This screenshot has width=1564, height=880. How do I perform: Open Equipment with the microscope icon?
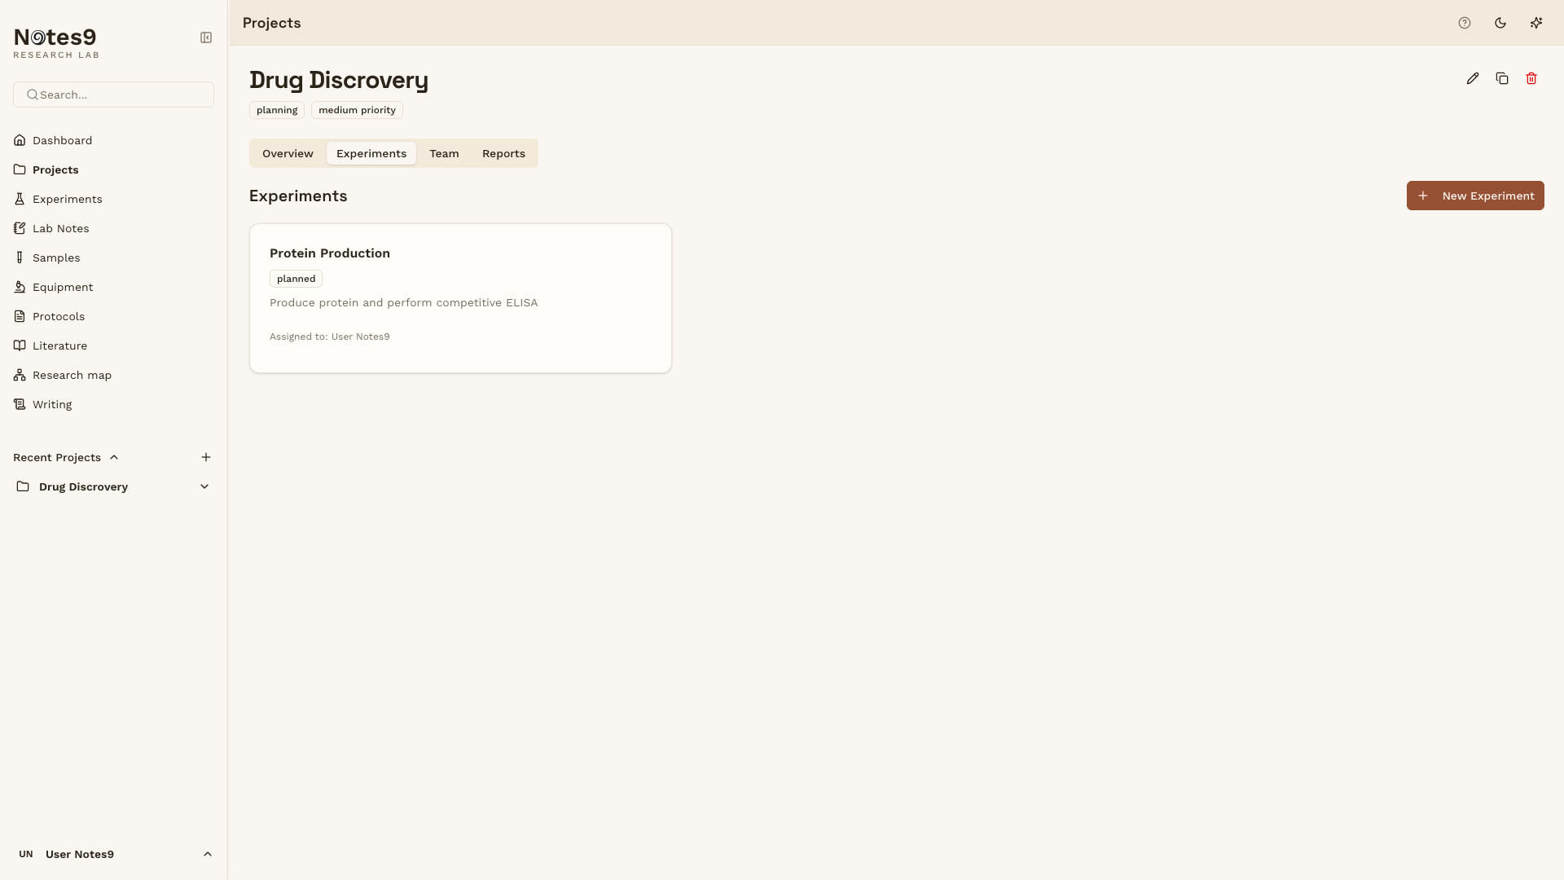(20, 287)
